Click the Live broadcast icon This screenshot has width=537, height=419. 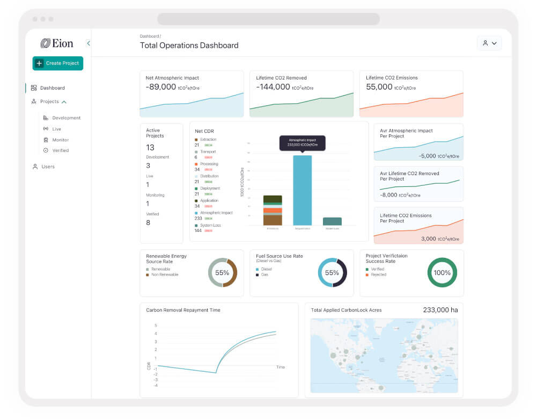[46, 129]
